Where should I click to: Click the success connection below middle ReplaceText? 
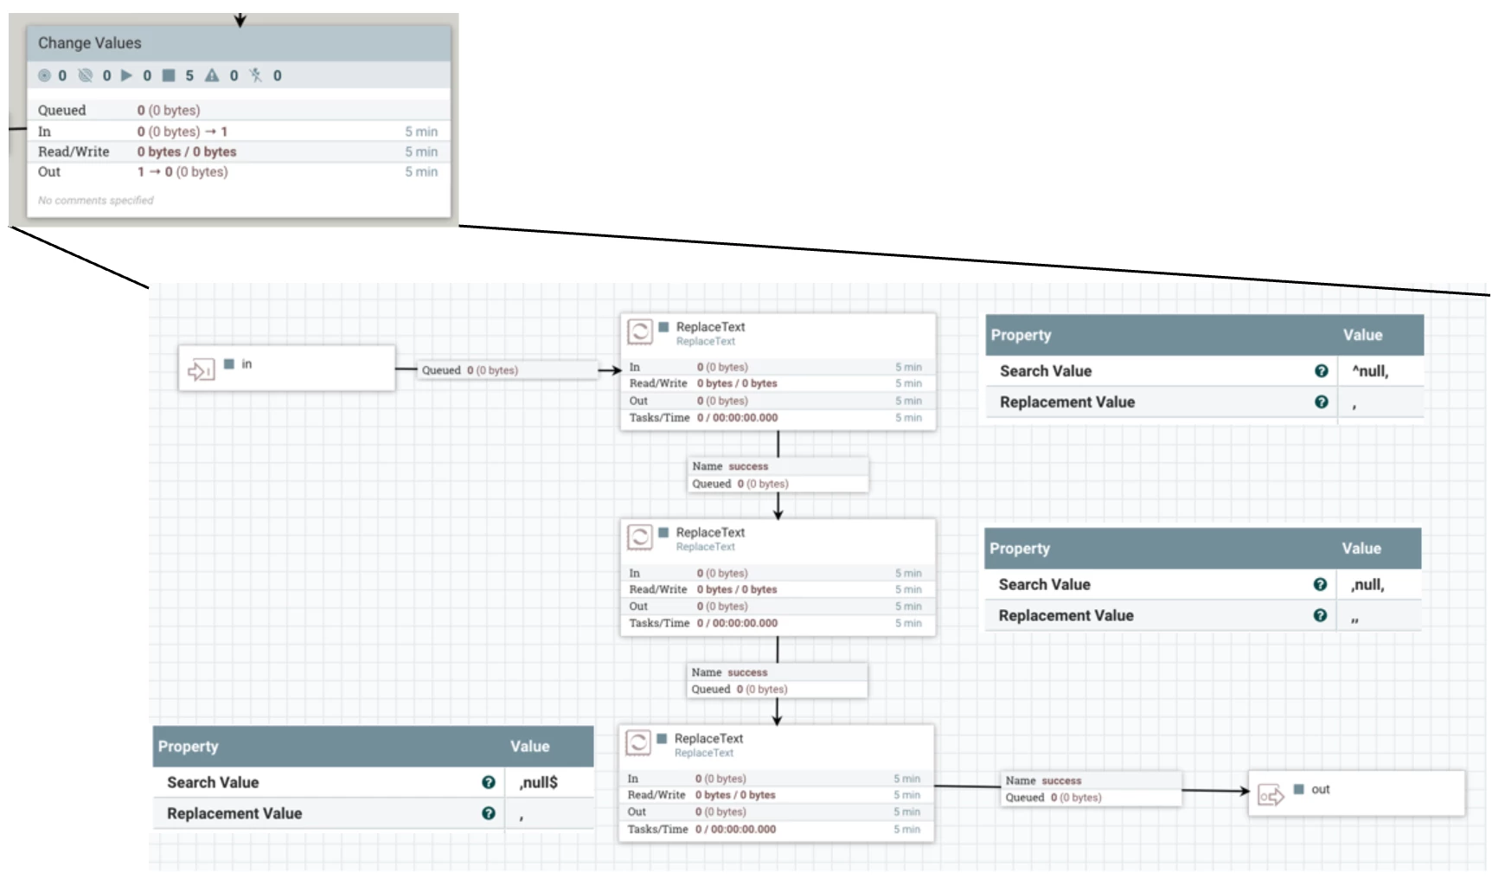(778, 680)
